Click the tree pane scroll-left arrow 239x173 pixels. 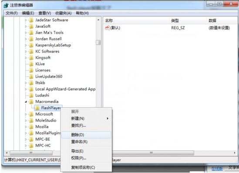click(x=7, y=153)
